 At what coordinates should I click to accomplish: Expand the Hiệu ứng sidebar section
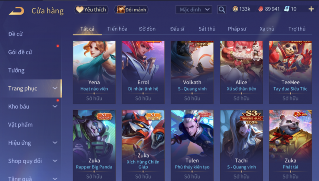pos(55,143)
